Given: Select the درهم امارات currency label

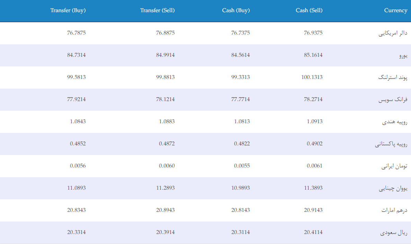Looking at the screenshot, I should [394, 210].
